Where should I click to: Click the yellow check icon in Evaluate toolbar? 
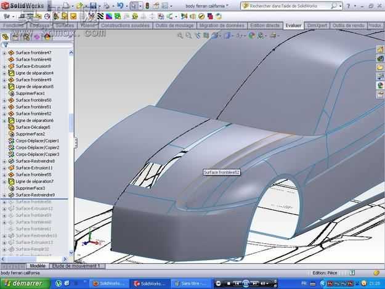click(201, 16)
